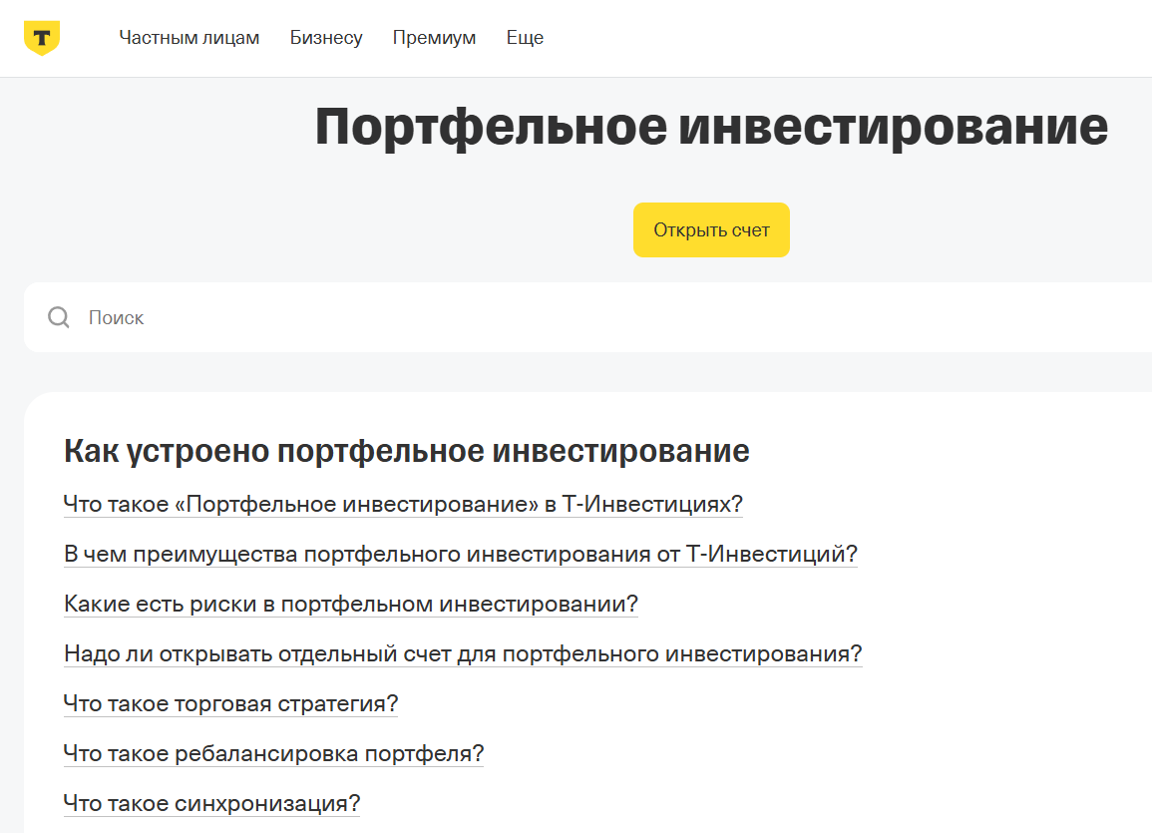The height and width of the screenshot is (833, 1152).
Task: Open the Бизнесу navigation item
Action: [x=326, y=38]
